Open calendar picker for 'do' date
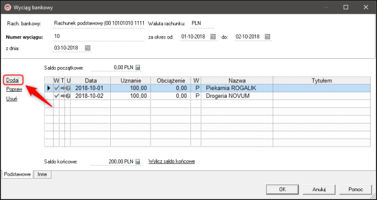Screen dimensions: 377x200 (x=267, y=37)
